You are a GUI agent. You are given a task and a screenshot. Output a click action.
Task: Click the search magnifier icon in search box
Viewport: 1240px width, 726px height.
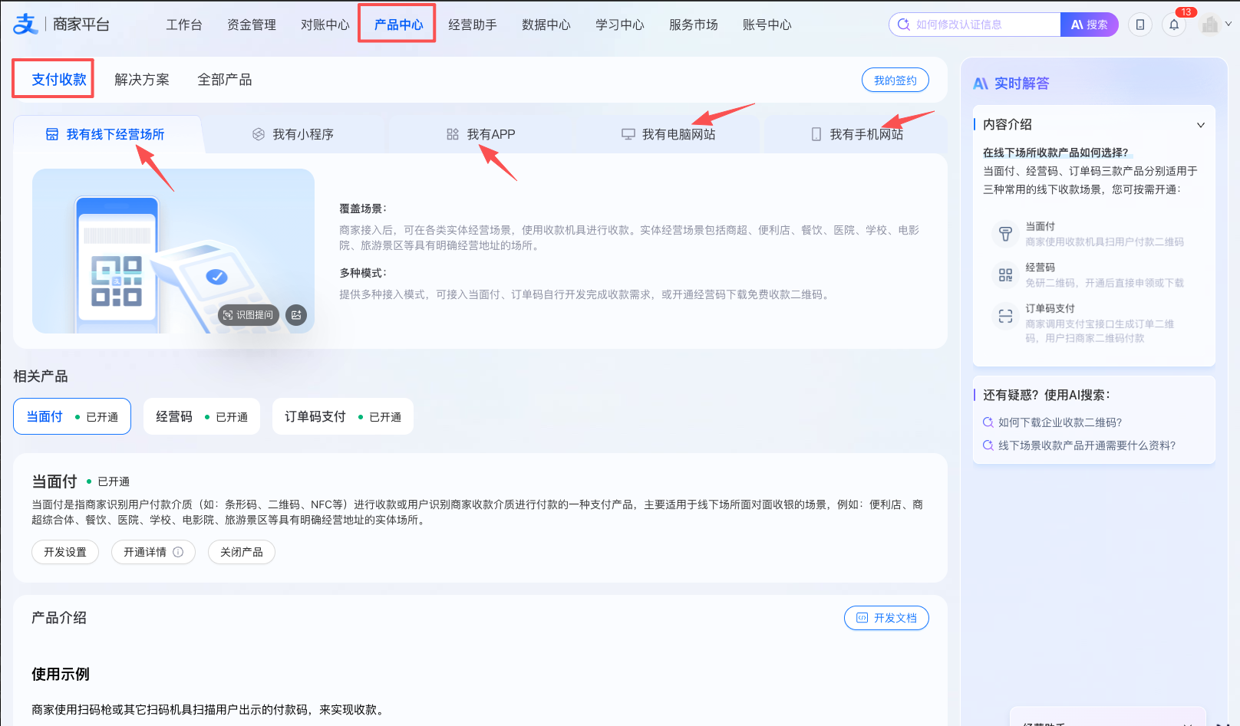[903, 25]
